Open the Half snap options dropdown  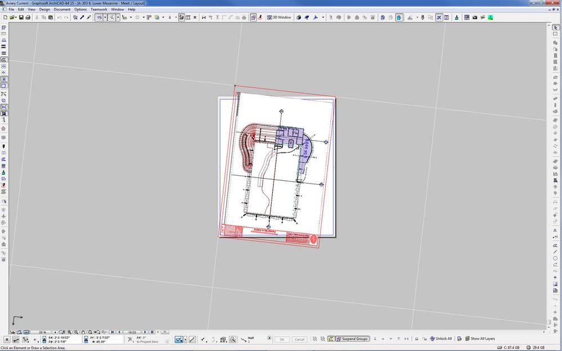pyautogui.click(x=269, y=338)
